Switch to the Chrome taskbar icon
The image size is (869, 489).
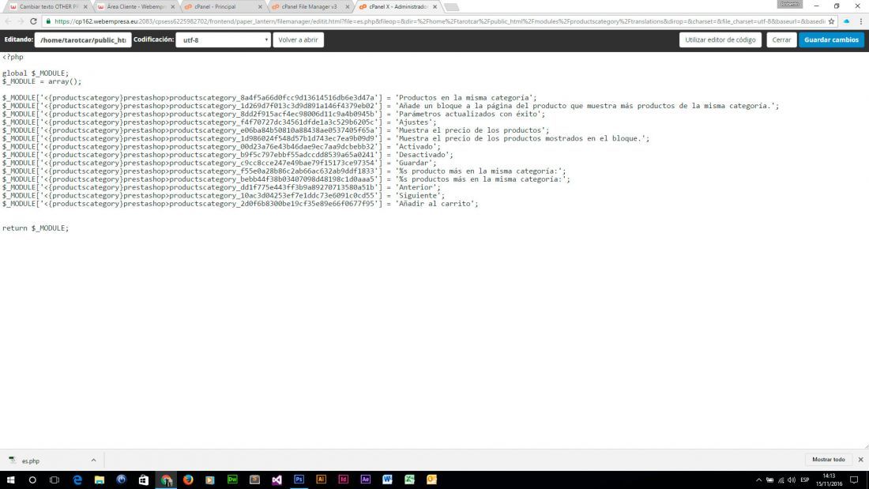pyautogui.click(x=166, y=480)
